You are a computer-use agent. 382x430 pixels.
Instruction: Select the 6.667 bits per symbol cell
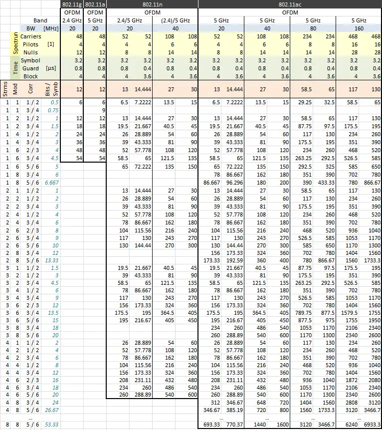(x=51, y=183)
